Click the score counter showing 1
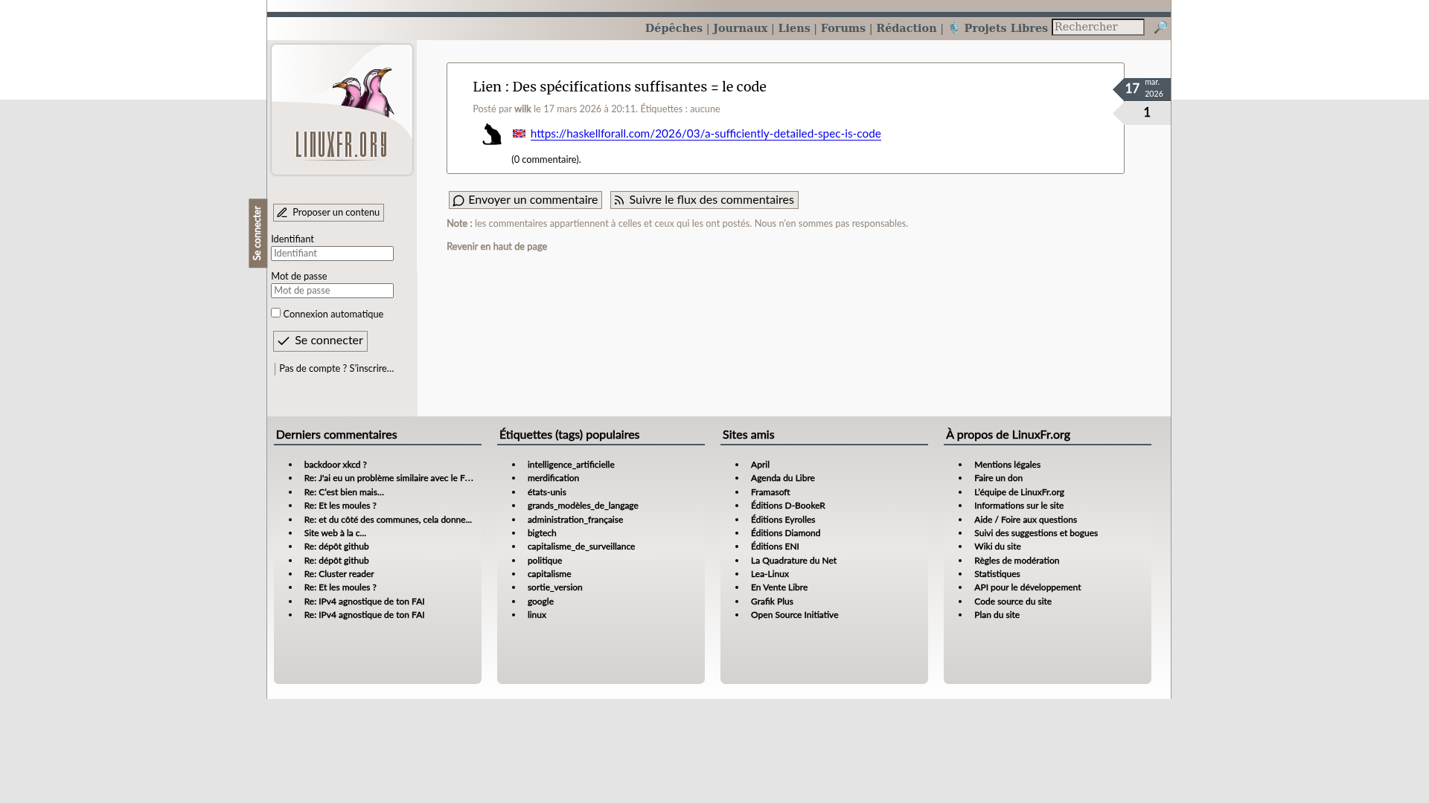Image resolution: width=1429 pixels, height=803 pixels. 1146,113
